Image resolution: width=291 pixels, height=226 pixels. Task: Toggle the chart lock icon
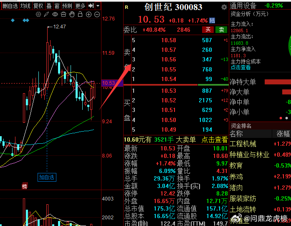(x=80, y=14)
